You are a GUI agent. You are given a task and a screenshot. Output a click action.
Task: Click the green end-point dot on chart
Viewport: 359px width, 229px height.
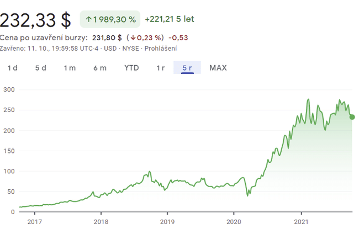[x=352, y=116]
